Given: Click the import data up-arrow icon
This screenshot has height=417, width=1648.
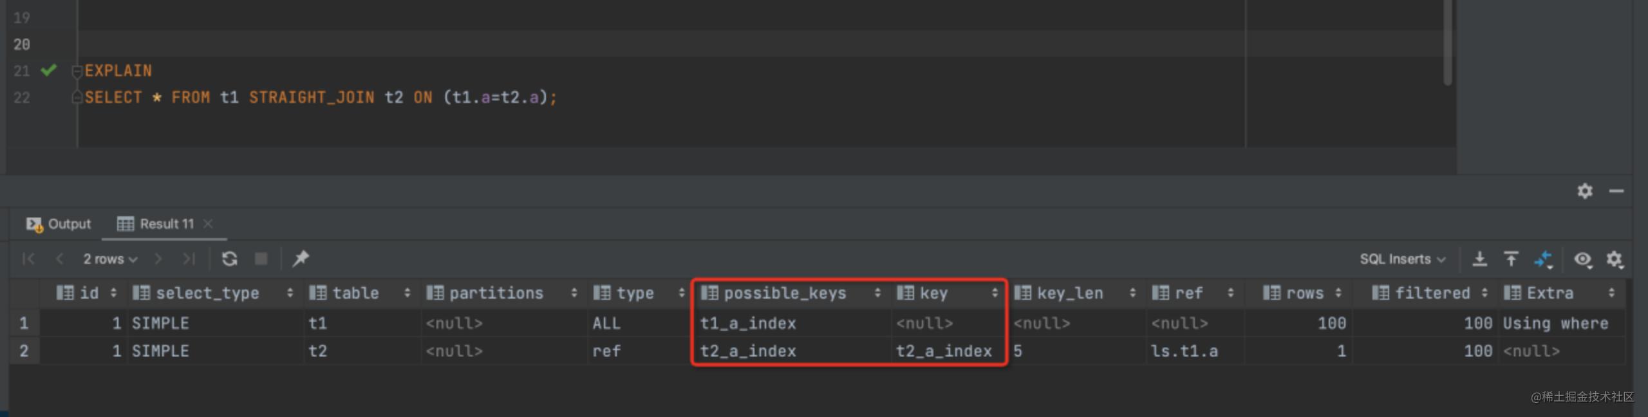Looking at the screenshot, I should (x=1511, y=259).
